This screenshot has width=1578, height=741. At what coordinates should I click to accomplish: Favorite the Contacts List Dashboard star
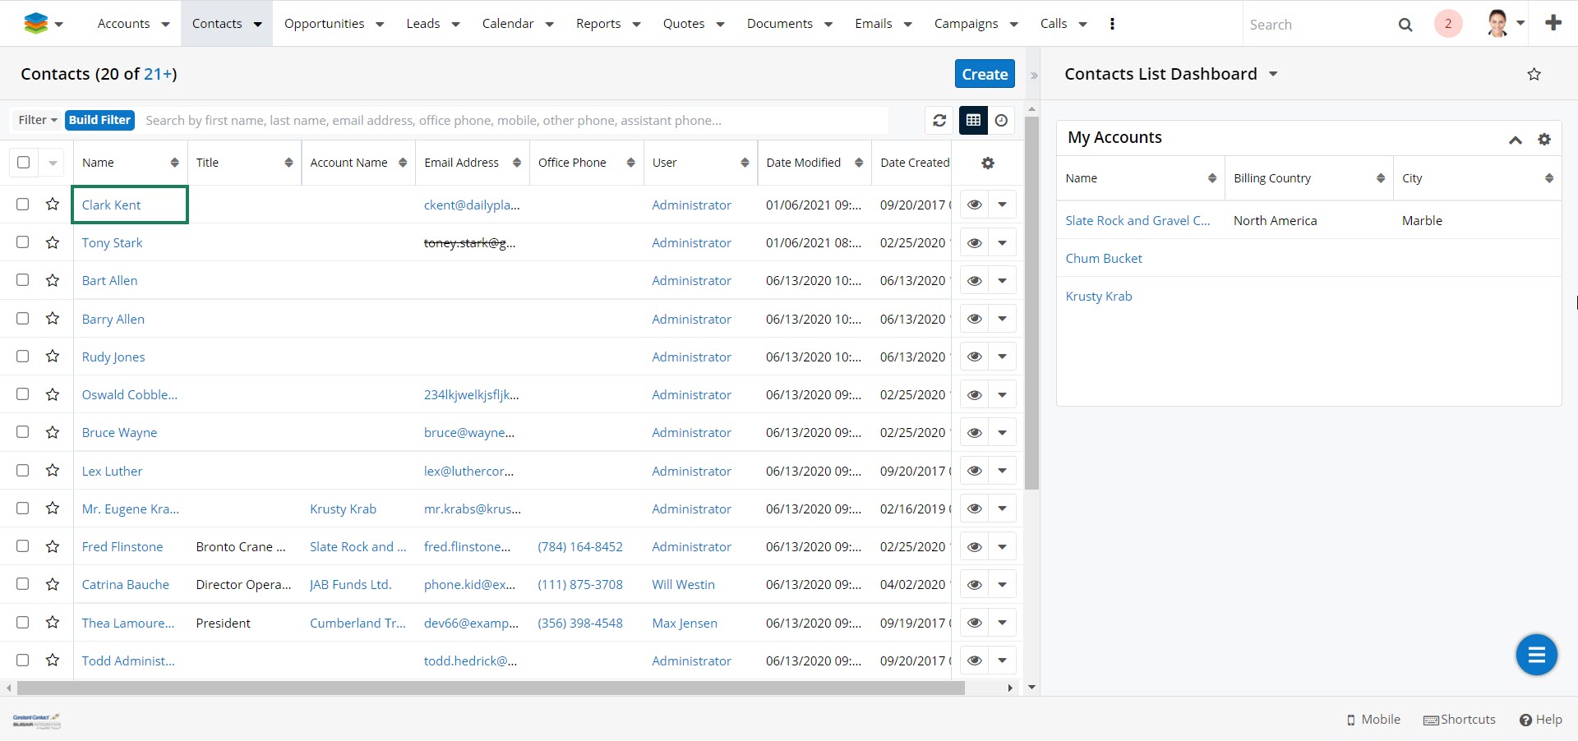tap(1534, 74)
